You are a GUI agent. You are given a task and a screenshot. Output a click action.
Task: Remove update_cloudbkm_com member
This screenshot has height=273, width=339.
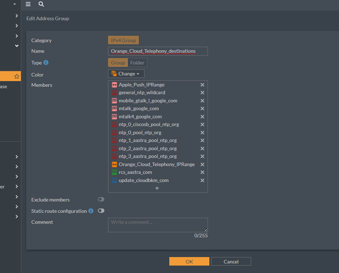(x=202, y=180)
